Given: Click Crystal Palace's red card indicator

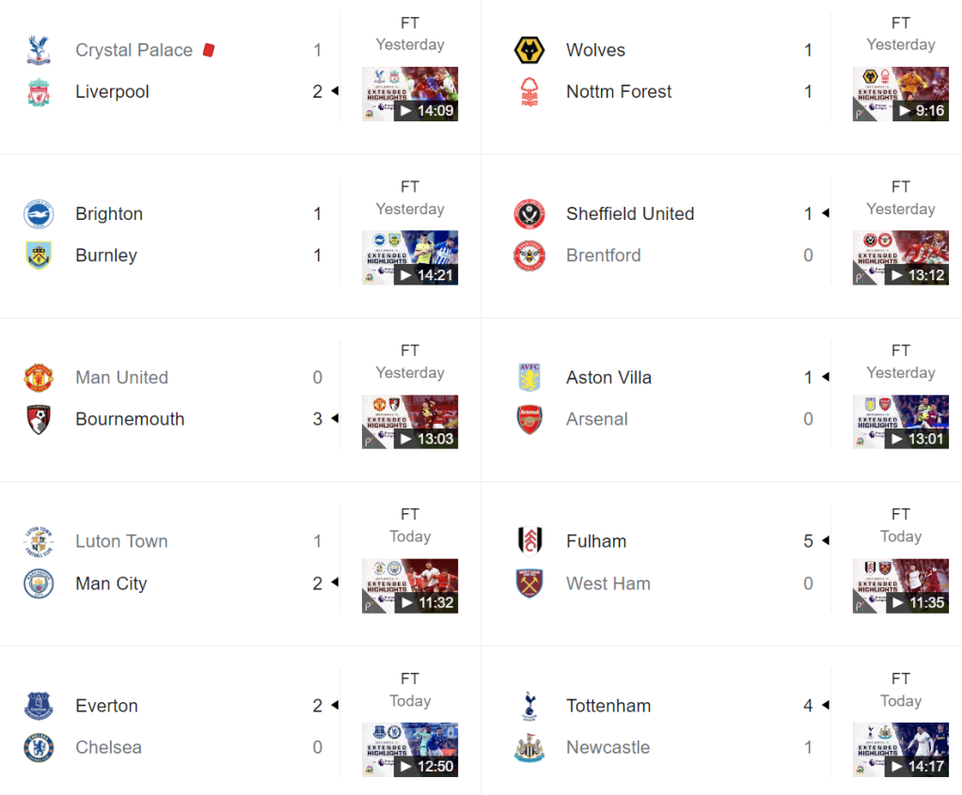Looking at the screenshot, I should (x=209, y=50).
